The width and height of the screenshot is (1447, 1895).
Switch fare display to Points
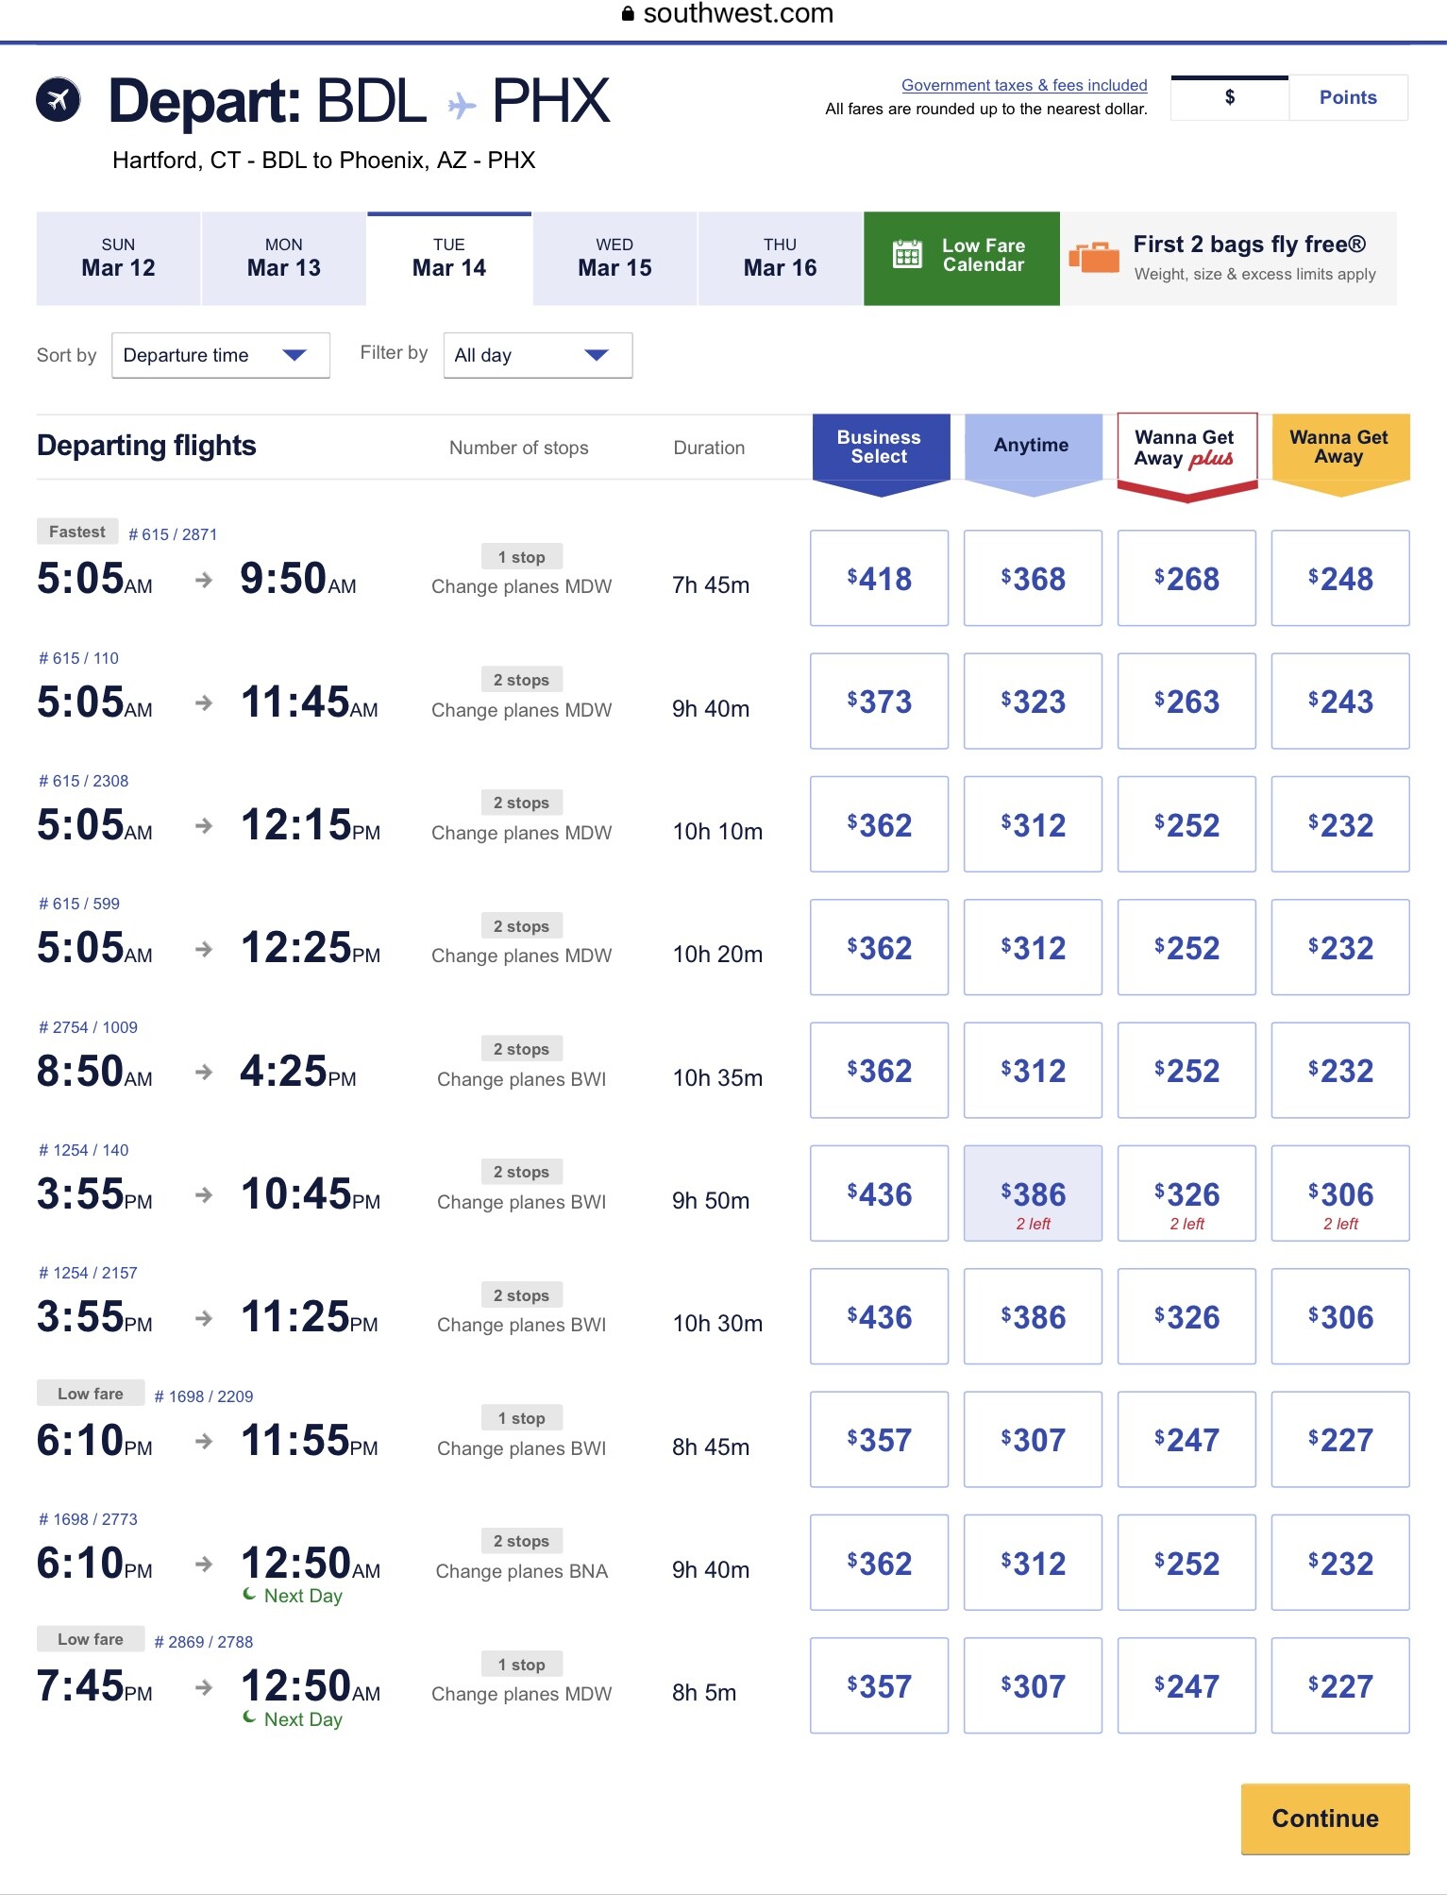pos(1347,97)
